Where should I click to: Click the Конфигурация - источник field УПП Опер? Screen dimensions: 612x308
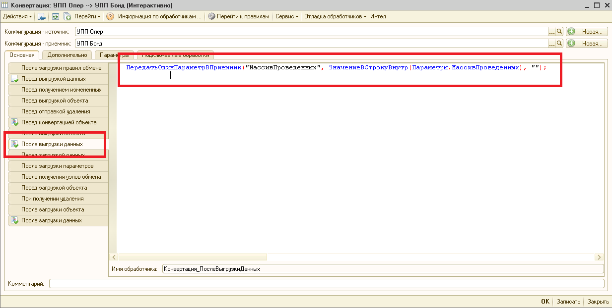(x=311, y=31)
